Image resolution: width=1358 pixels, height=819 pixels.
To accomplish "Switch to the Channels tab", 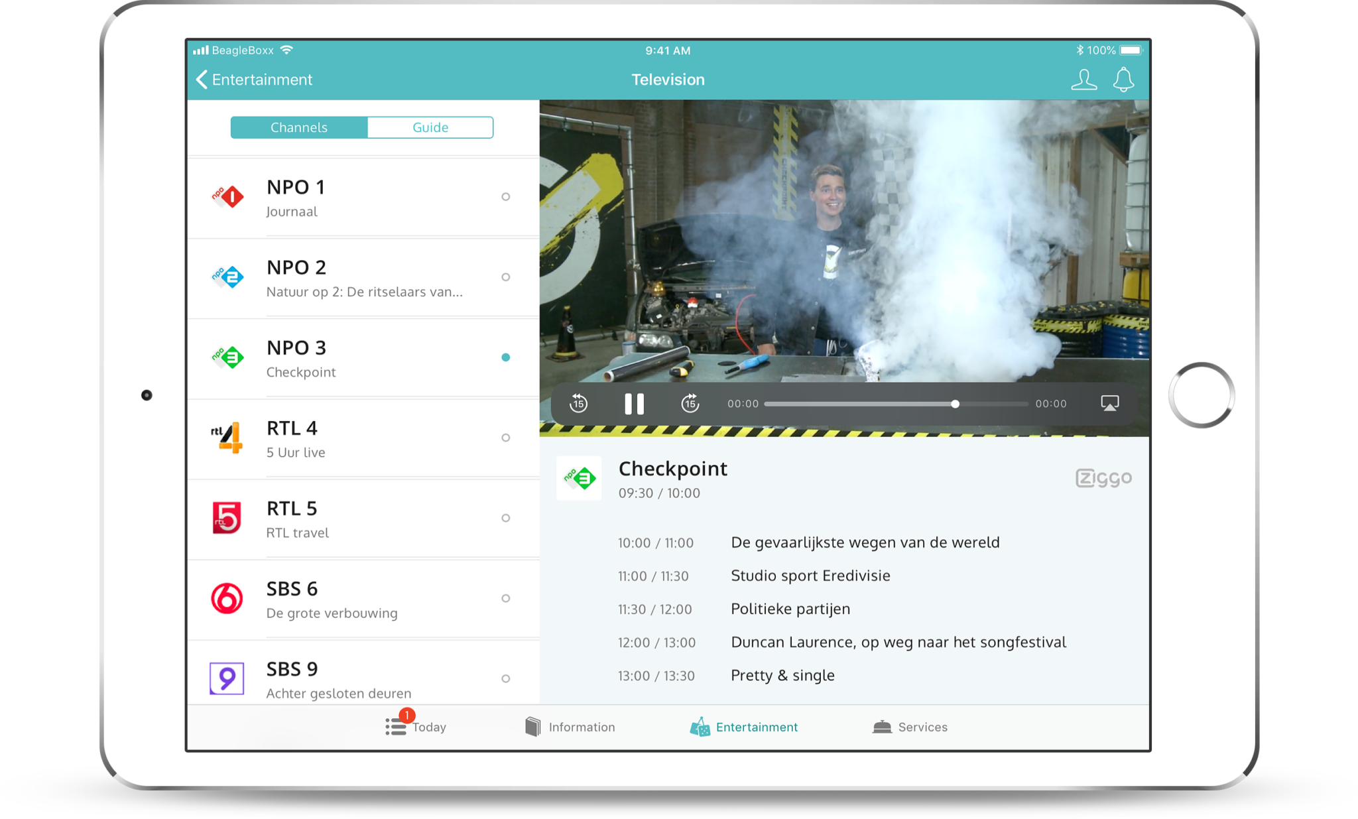I will [299, 127].
